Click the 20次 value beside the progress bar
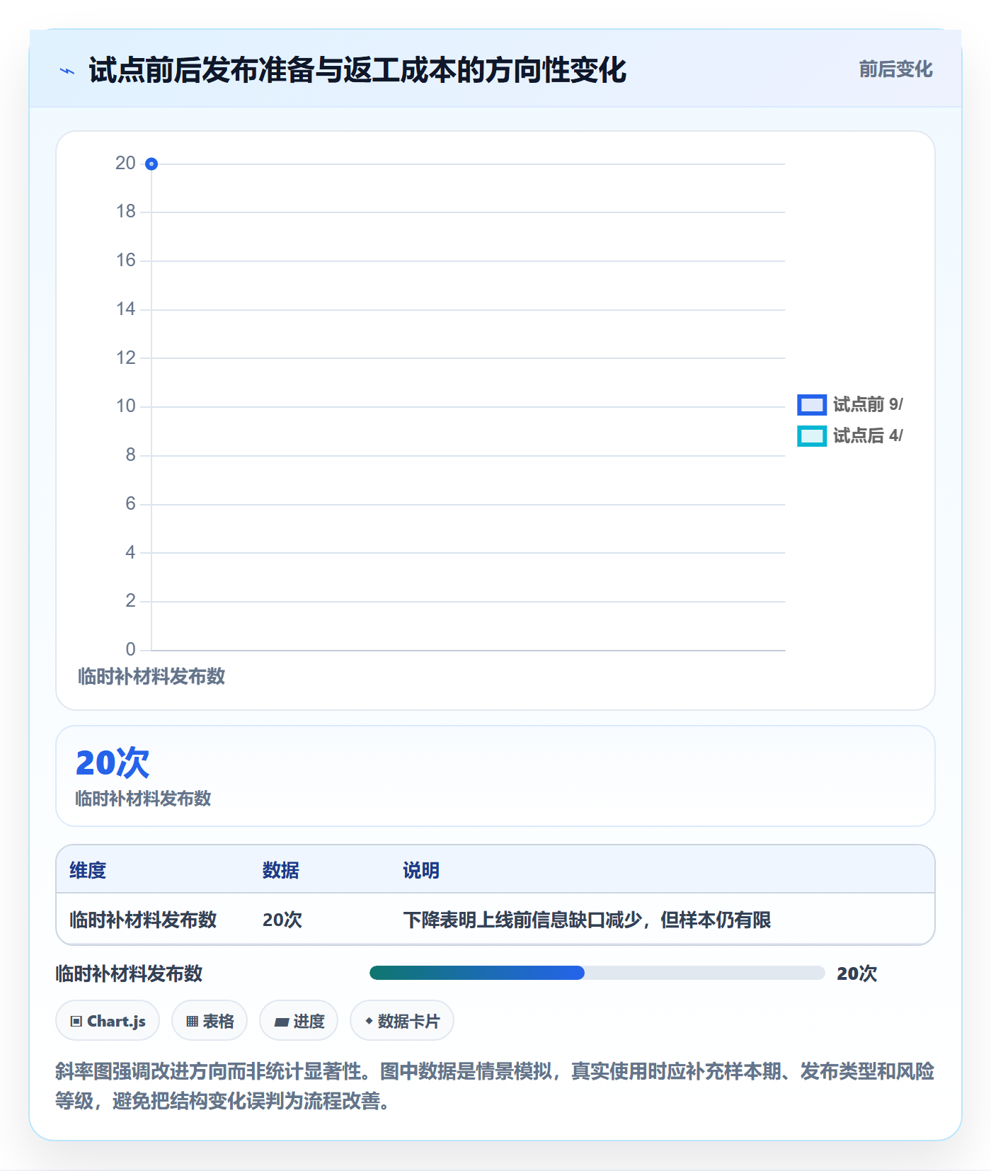991x1171 pixels. [857, 973]
